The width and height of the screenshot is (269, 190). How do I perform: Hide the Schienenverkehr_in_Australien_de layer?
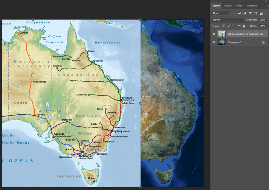[214, 34]
